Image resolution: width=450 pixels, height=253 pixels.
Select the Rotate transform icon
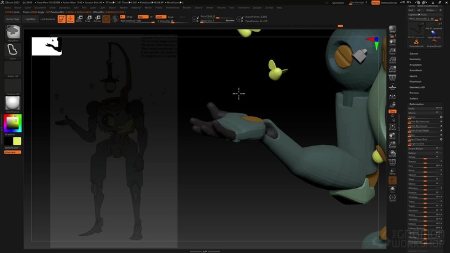(97, 19)
